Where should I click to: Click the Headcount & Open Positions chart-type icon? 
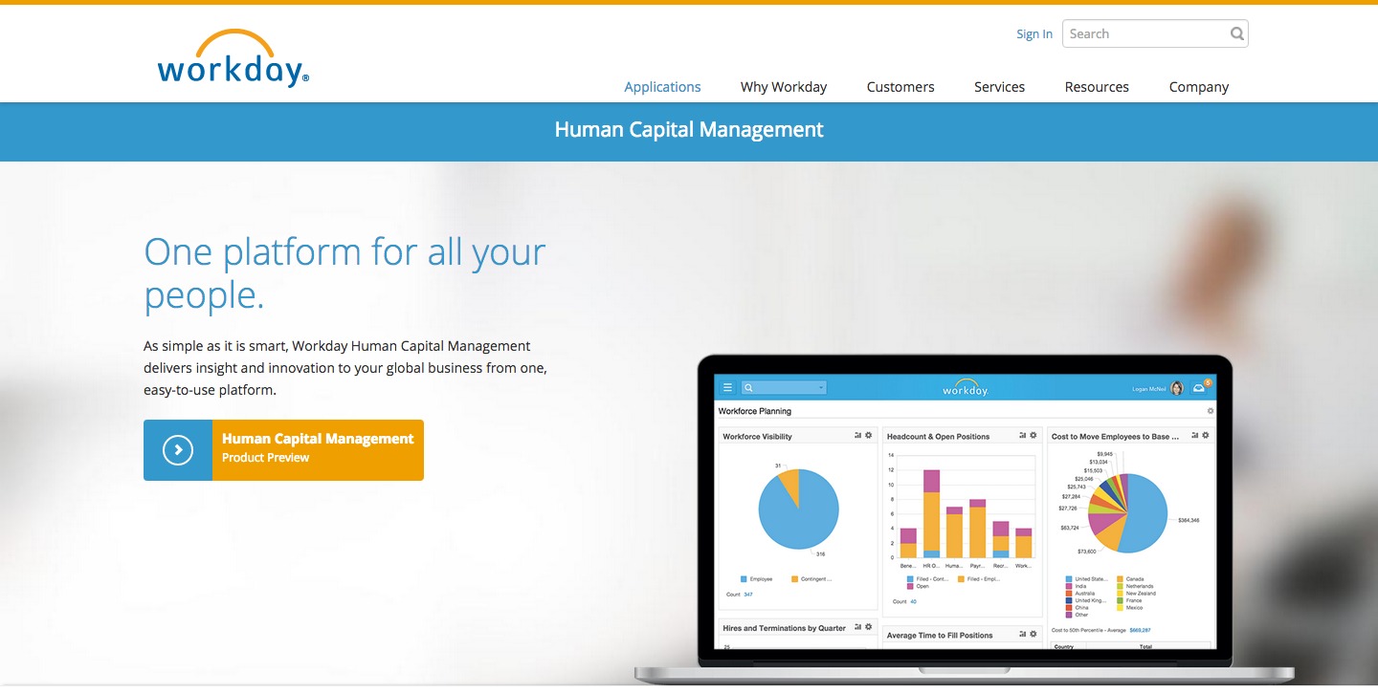pos(1022,436)
